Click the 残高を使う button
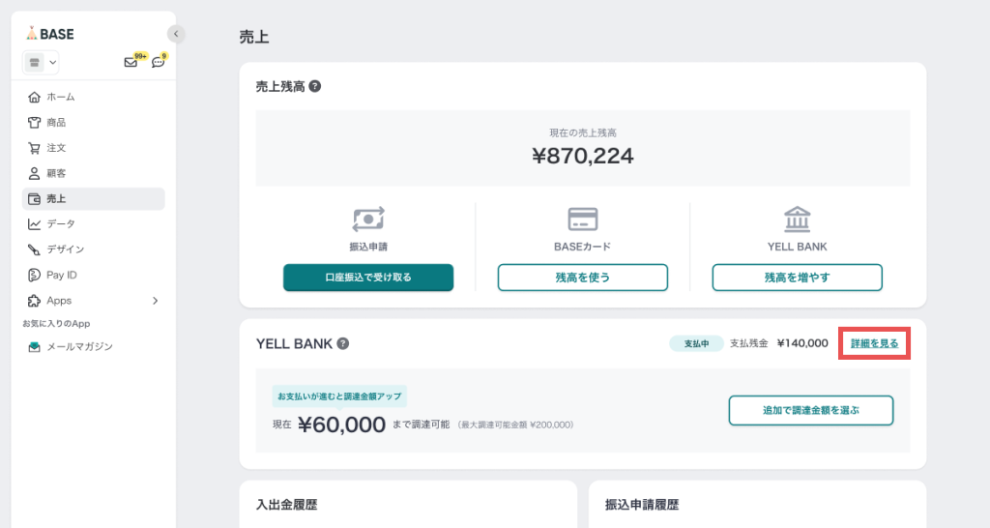 point(583,278)
